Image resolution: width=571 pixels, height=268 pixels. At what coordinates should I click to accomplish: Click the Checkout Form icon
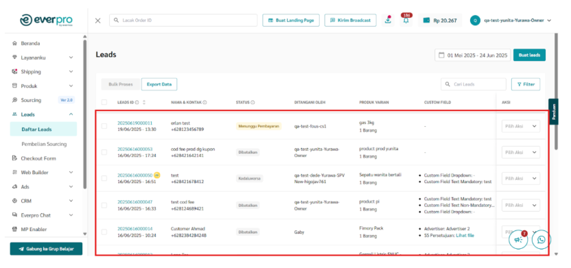click(14, 158)
